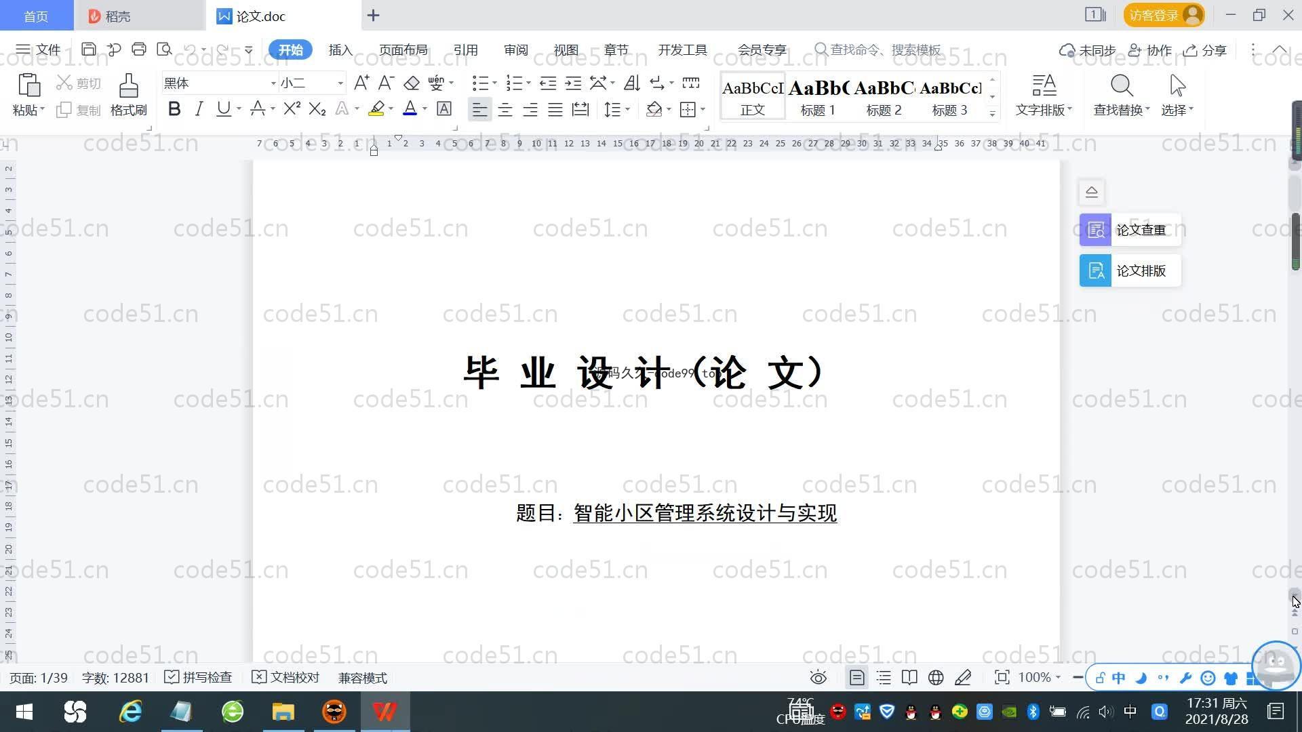
Task: Expand the bullet list dropdown arrow
Action: coord(494,83)
